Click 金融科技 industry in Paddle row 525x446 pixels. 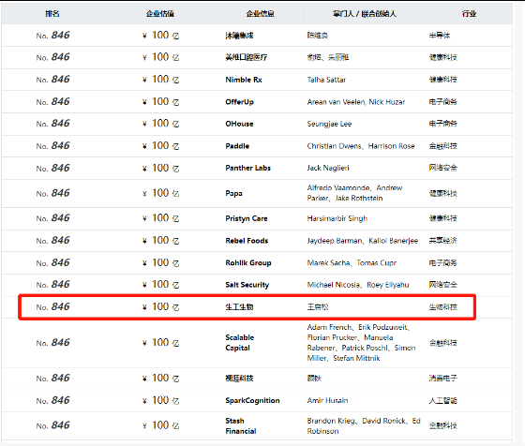[x=442, y=146]
